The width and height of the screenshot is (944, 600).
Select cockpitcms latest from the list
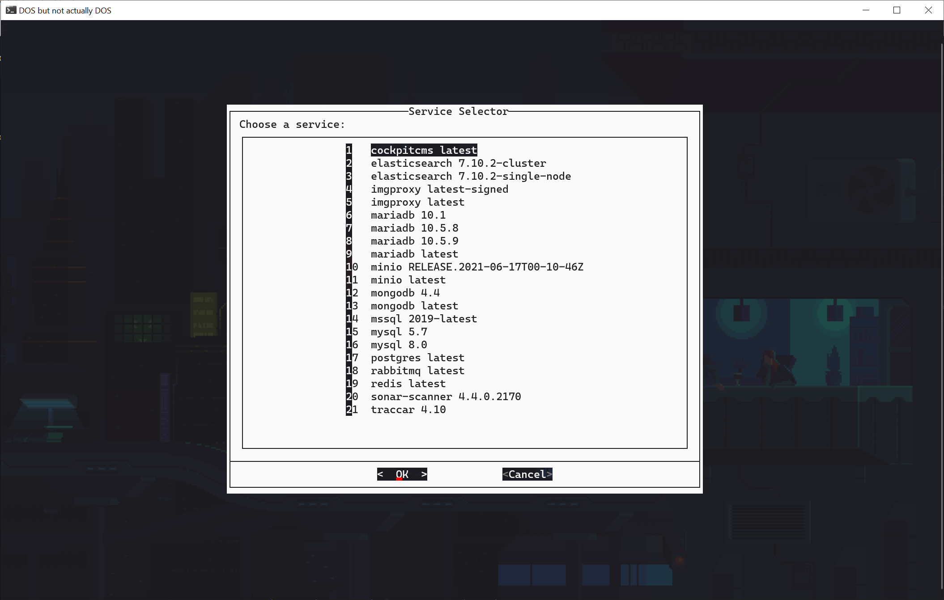coord(424,150)
